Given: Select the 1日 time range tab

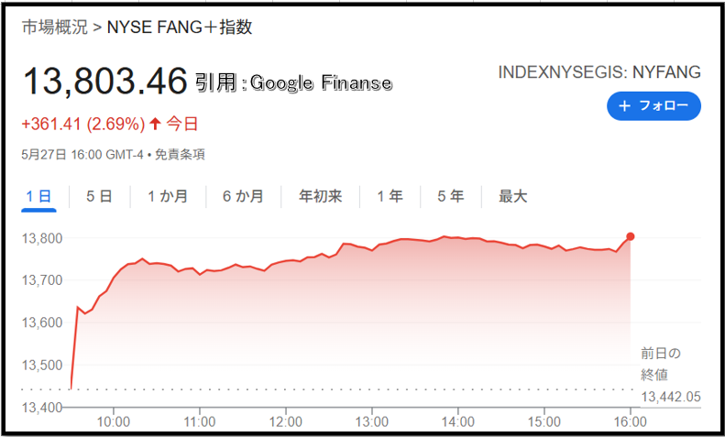Looking at the screenshot, I should [x=38, y=196].
